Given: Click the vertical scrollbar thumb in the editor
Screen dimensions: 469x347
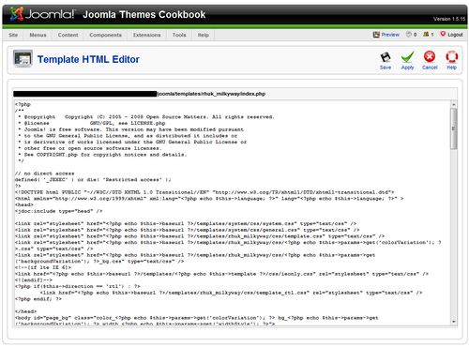Looking at the screenshot, I should (454, 128).
